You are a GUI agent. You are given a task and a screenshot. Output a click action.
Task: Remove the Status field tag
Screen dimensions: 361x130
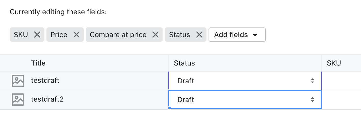[199, 35]
